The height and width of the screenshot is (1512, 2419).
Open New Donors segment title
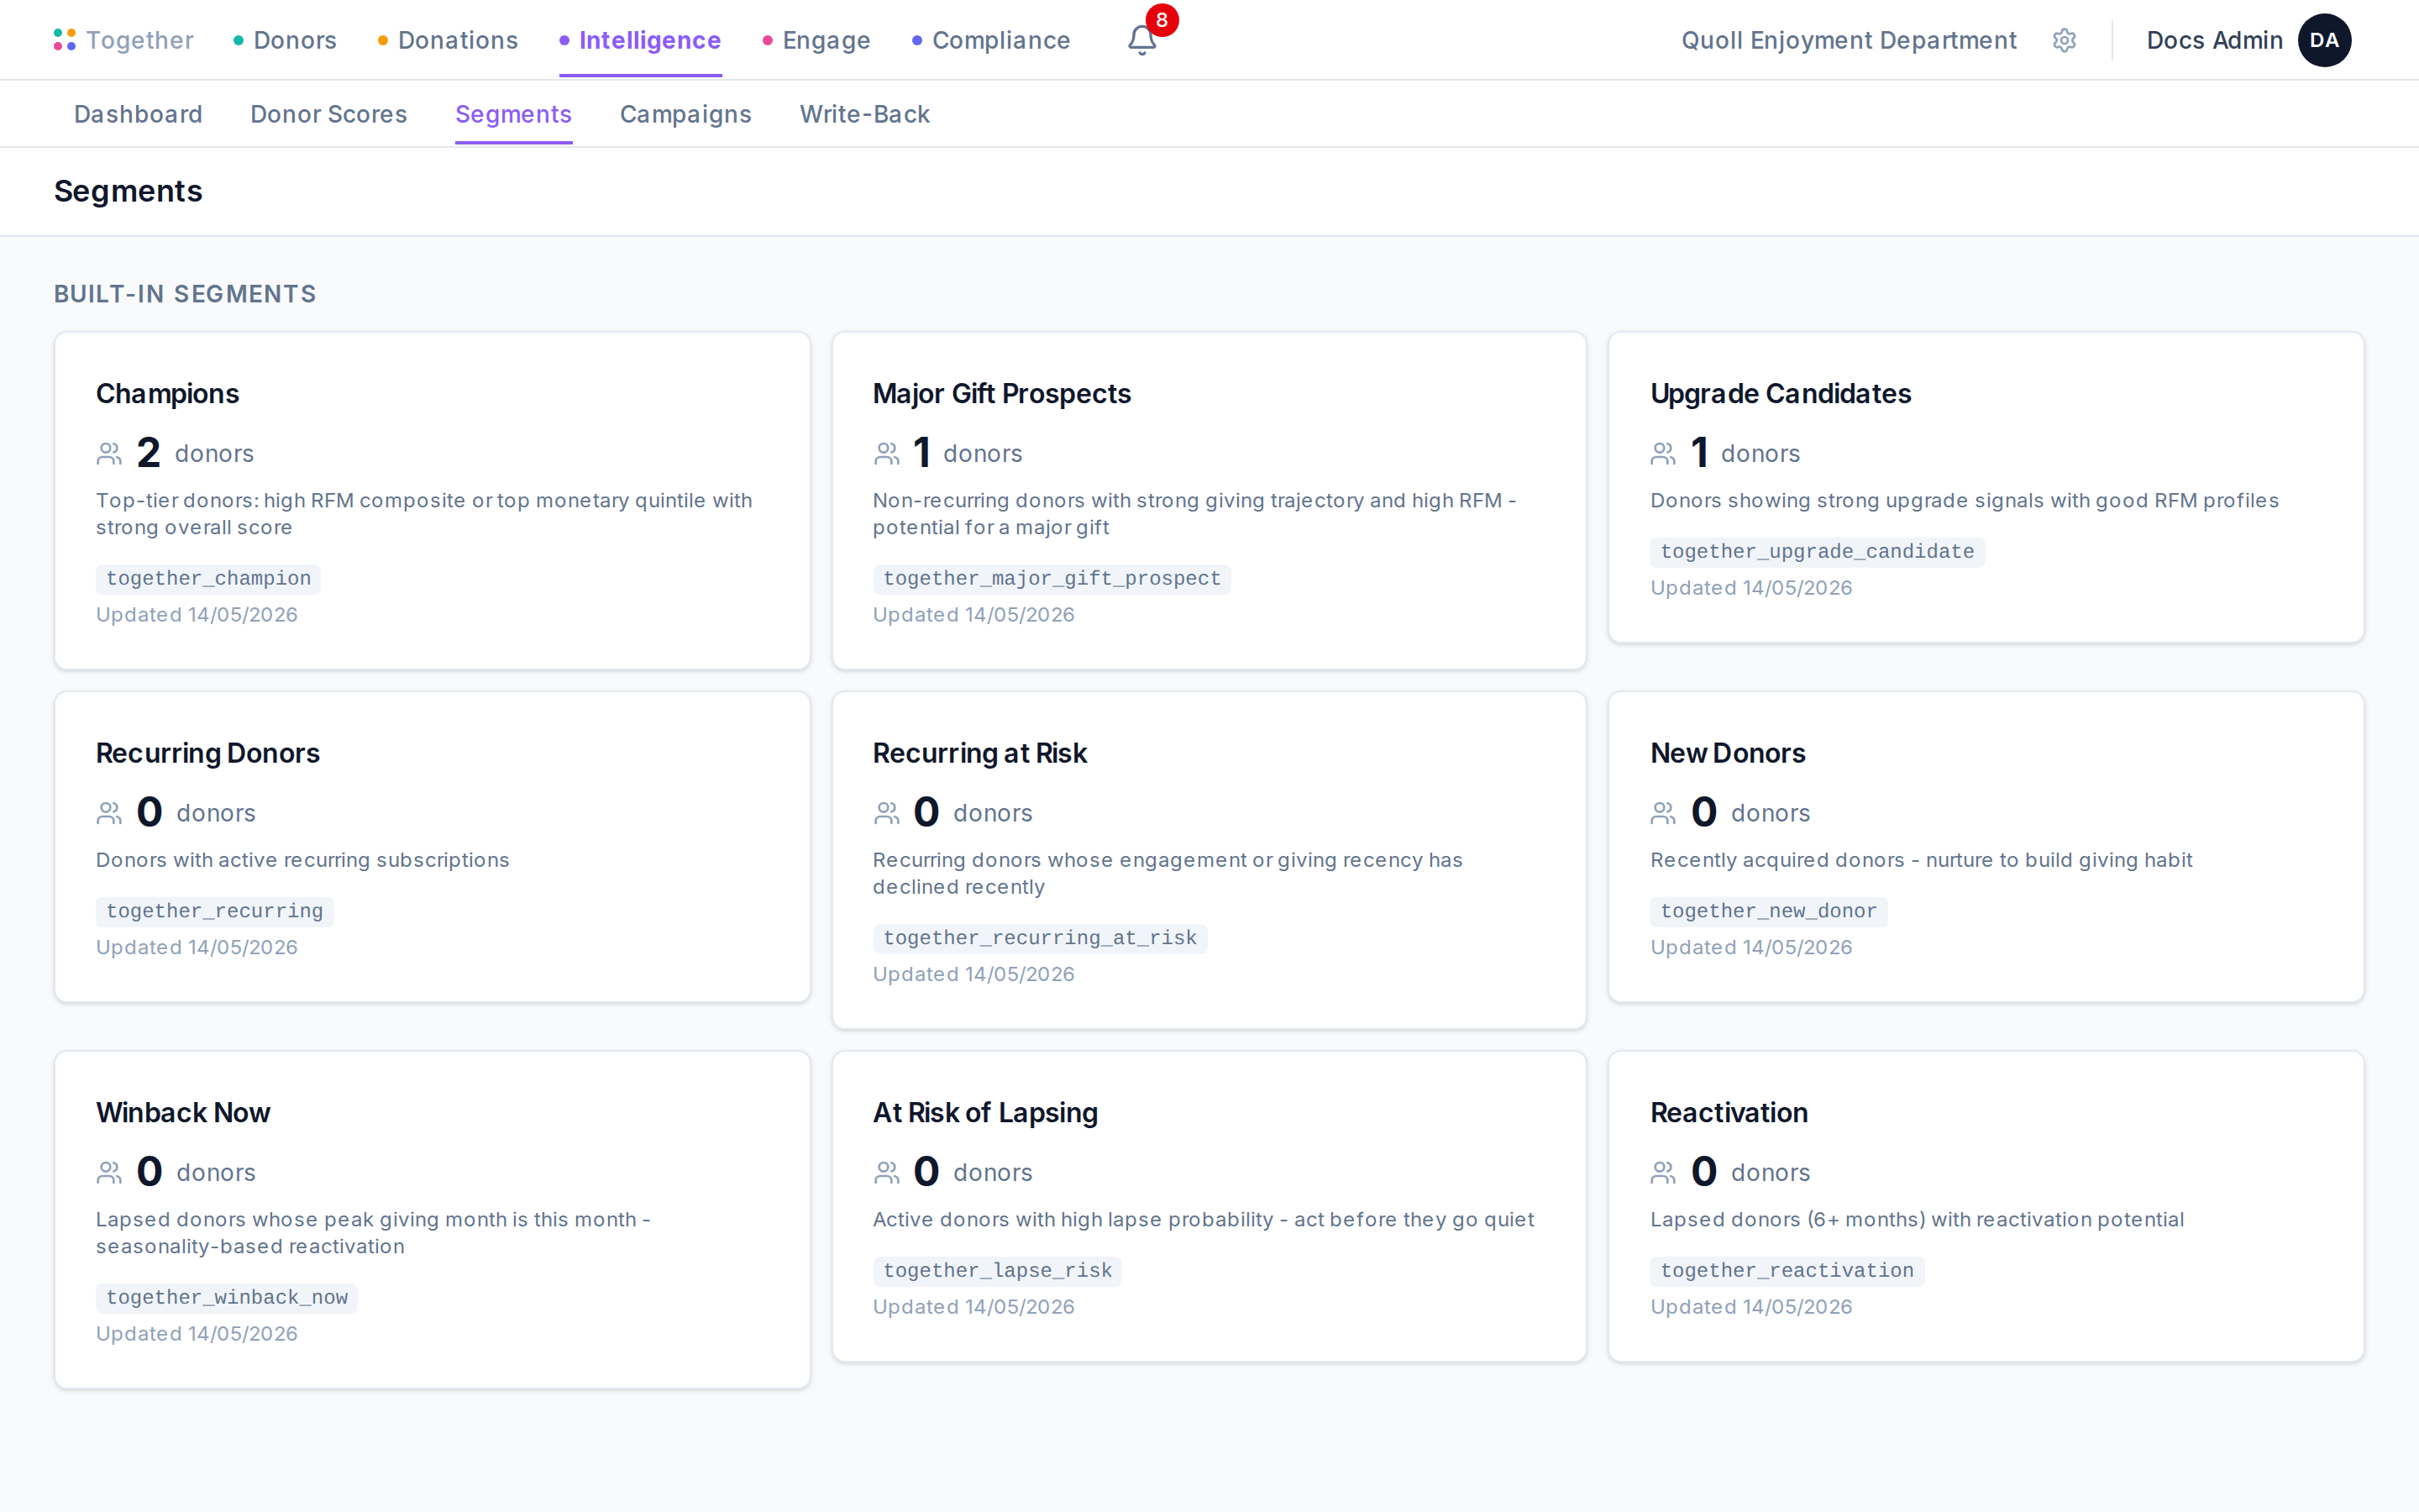tap(1727, 753)
